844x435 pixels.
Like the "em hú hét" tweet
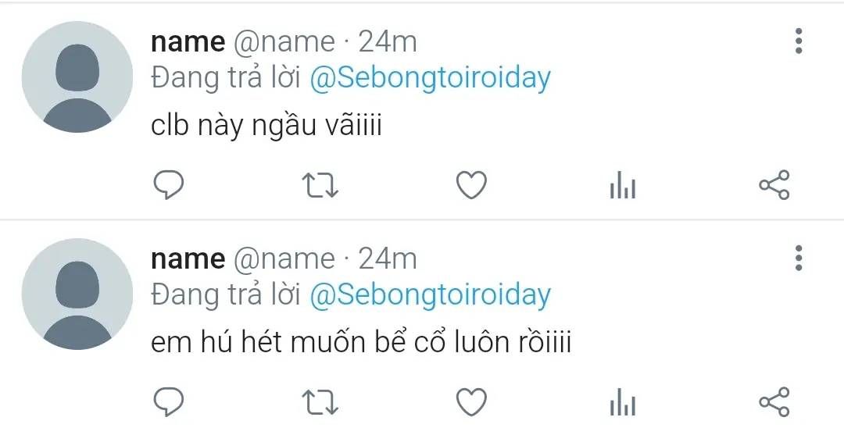tap(471, 401)
